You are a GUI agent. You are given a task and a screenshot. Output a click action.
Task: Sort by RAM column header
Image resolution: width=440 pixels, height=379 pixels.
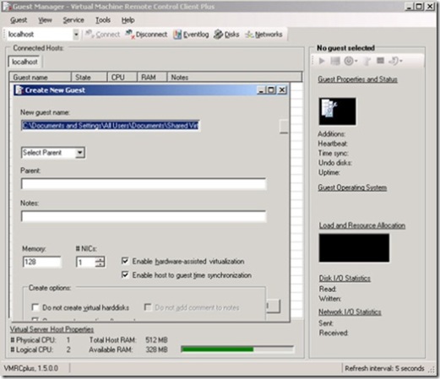(x=152, y=77)
